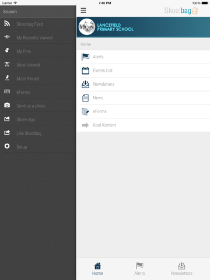The image size is (210, 280).
Task: Click the Setup gear icon
Action: coord(7,146)
